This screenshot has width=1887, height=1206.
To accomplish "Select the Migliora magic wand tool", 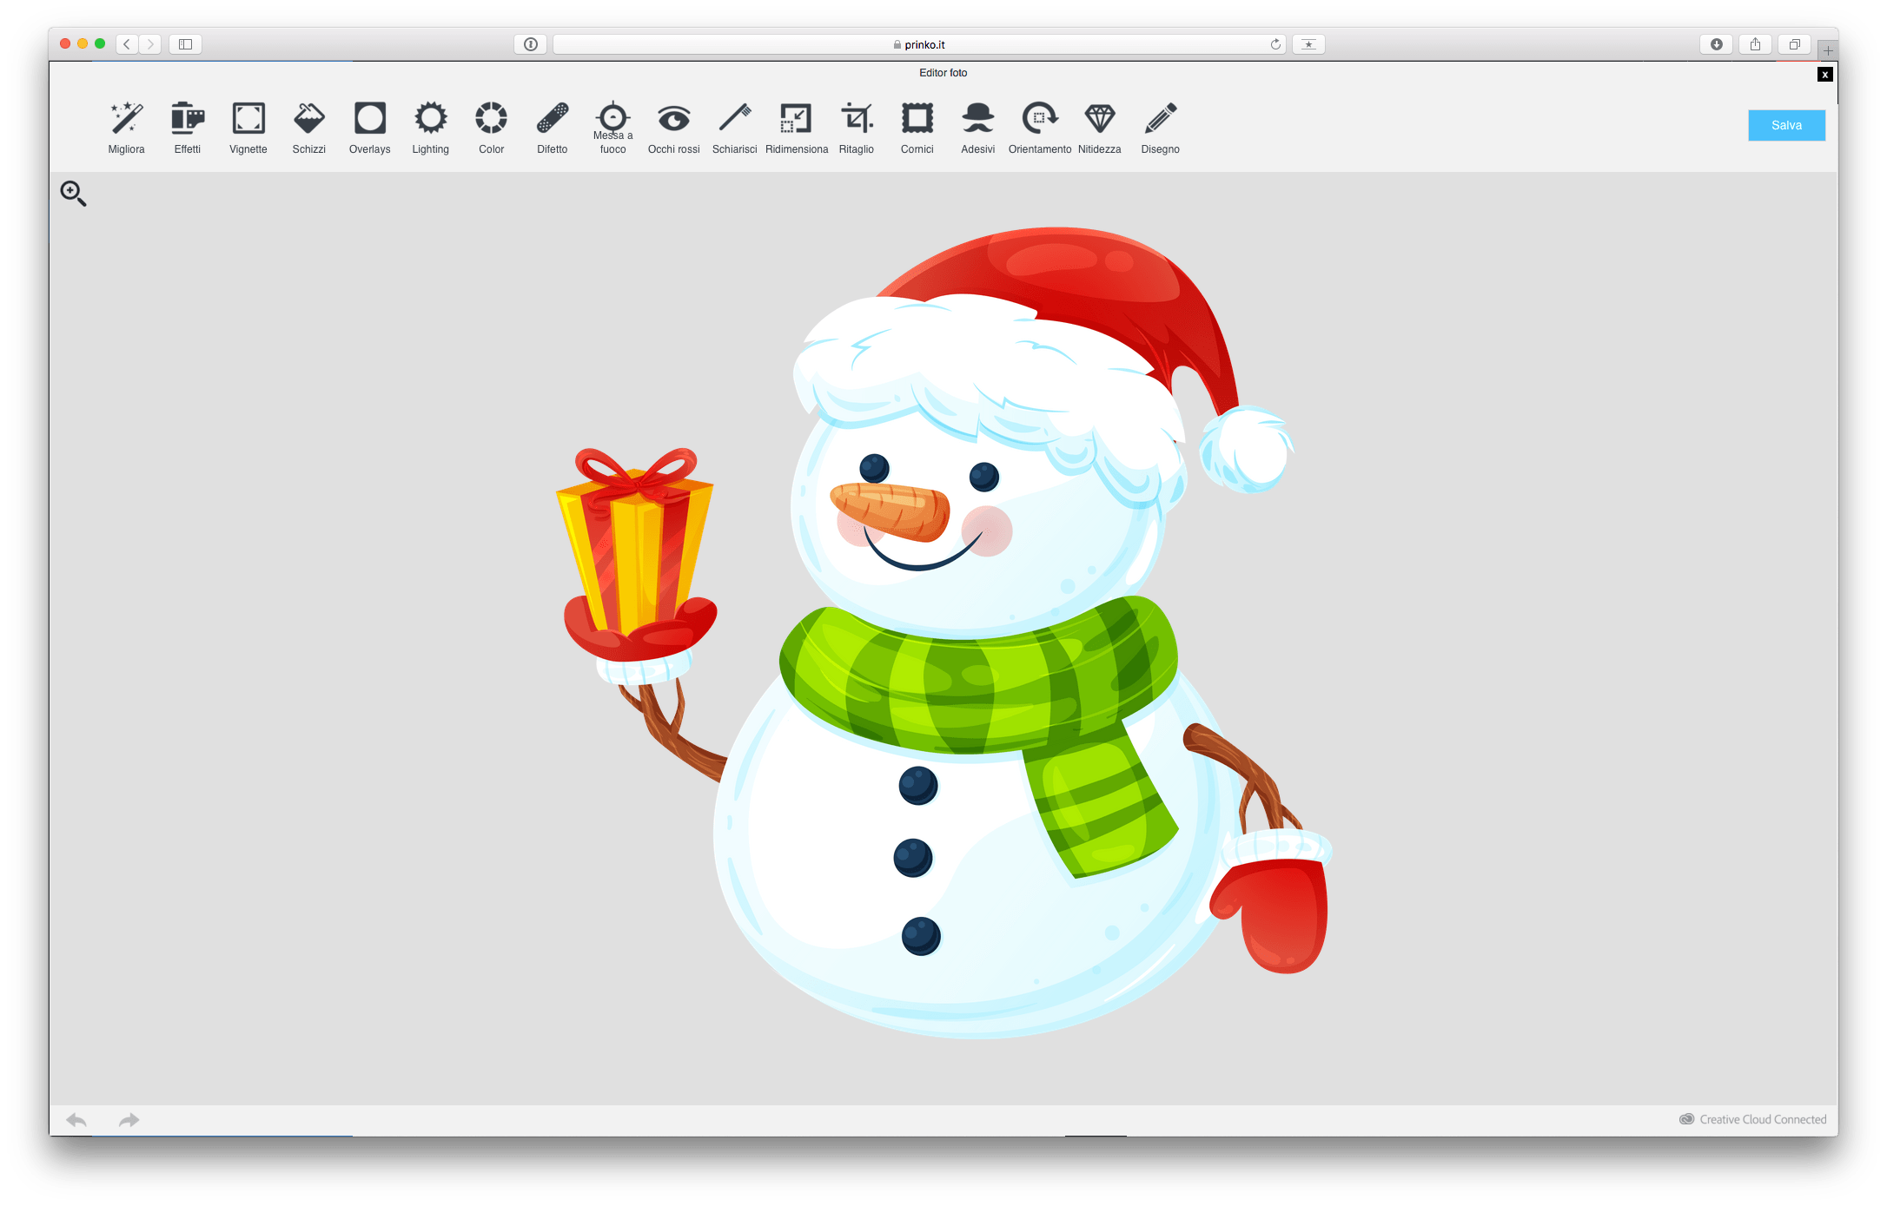I will click(126, 128).
